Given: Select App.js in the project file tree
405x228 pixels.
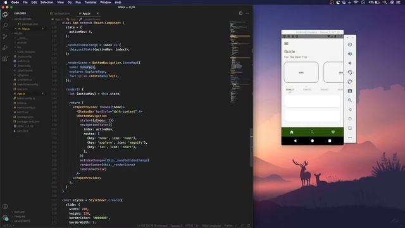Looking at the screenshot, I should coord(21,94).
